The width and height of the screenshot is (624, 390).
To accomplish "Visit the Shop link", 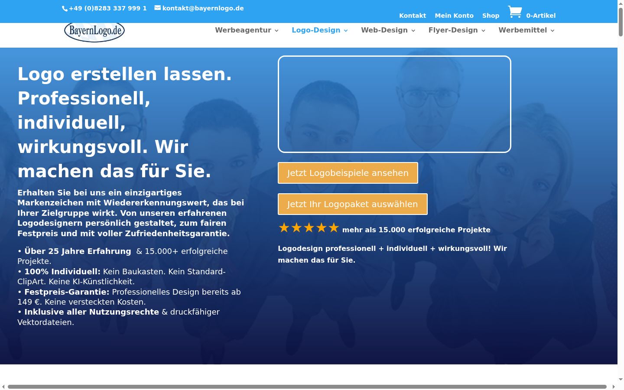I will point(491,16).
